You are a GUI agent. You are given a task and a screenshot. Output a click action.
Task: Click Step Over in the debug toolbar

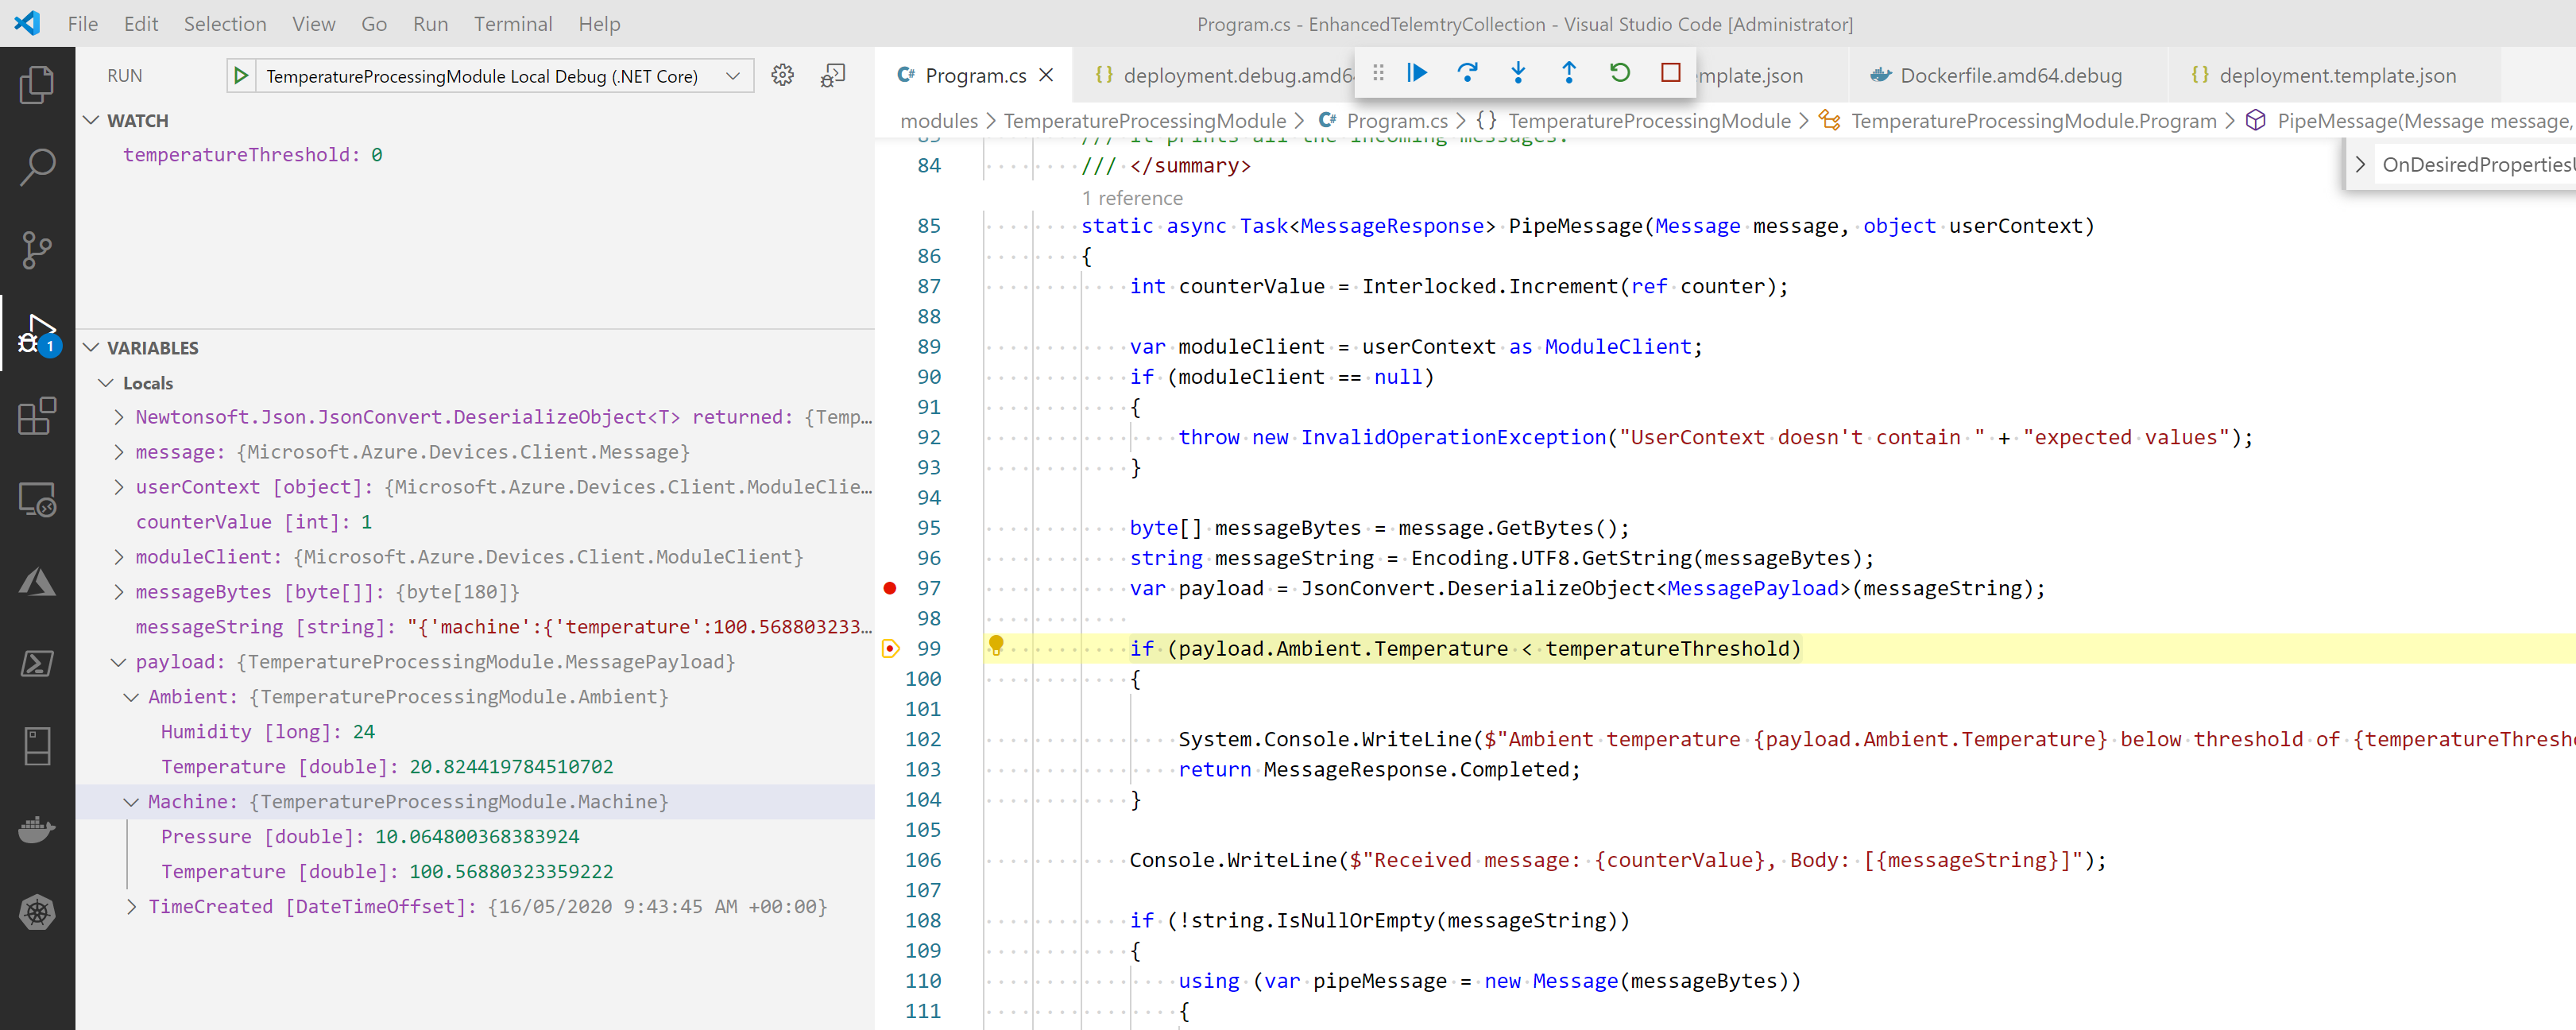click(1467, 73)
